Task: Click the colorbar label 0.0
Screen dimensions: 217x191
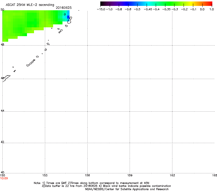Action: (x=202, y=9)
